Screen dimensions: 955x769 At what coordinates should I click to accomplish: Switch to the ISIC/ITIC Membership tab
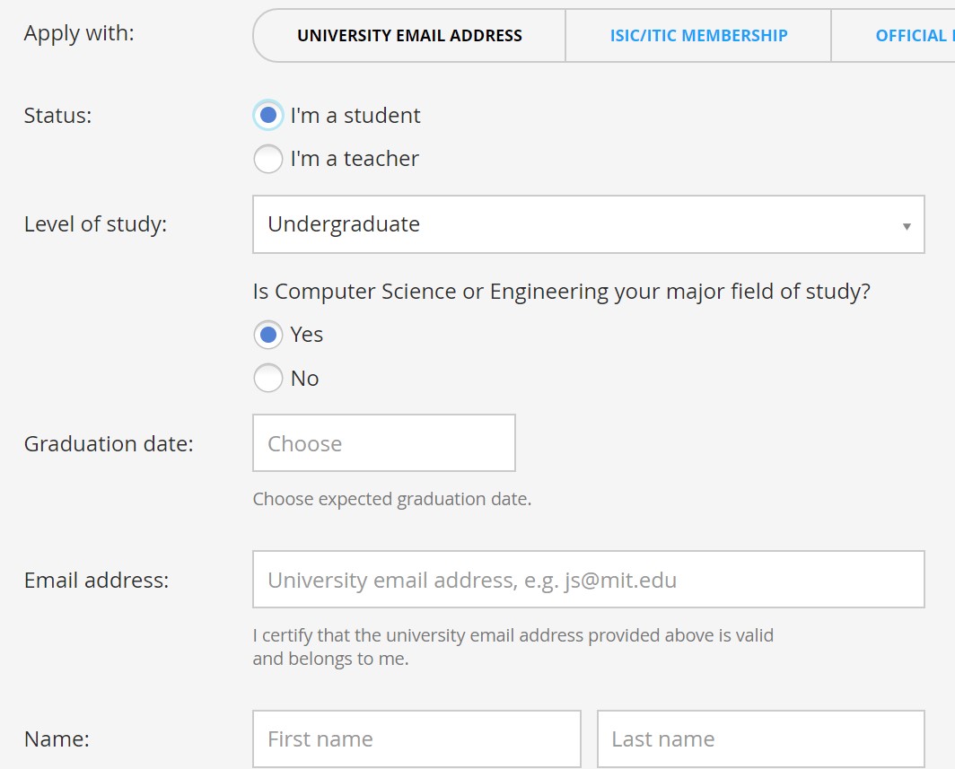click(698, 36)
